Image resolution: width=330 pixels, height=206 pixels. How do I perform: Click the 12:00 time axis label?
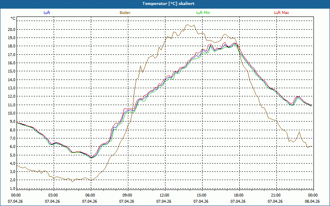[164, 195]
